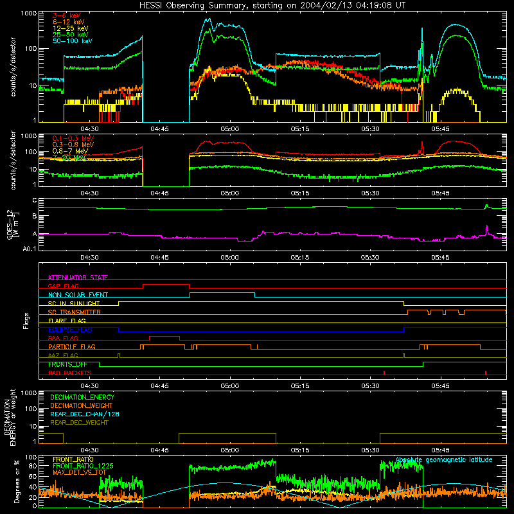Click the 0.3-0.8 MeV legend label
This screenshot has width=514, height=514.
click(x=73, y=145)
